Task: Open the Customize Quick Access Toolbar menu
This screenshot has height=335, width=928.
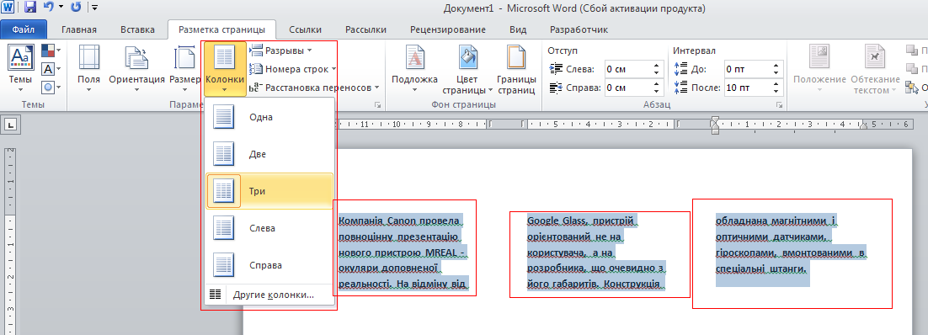Action: (95, 8)
